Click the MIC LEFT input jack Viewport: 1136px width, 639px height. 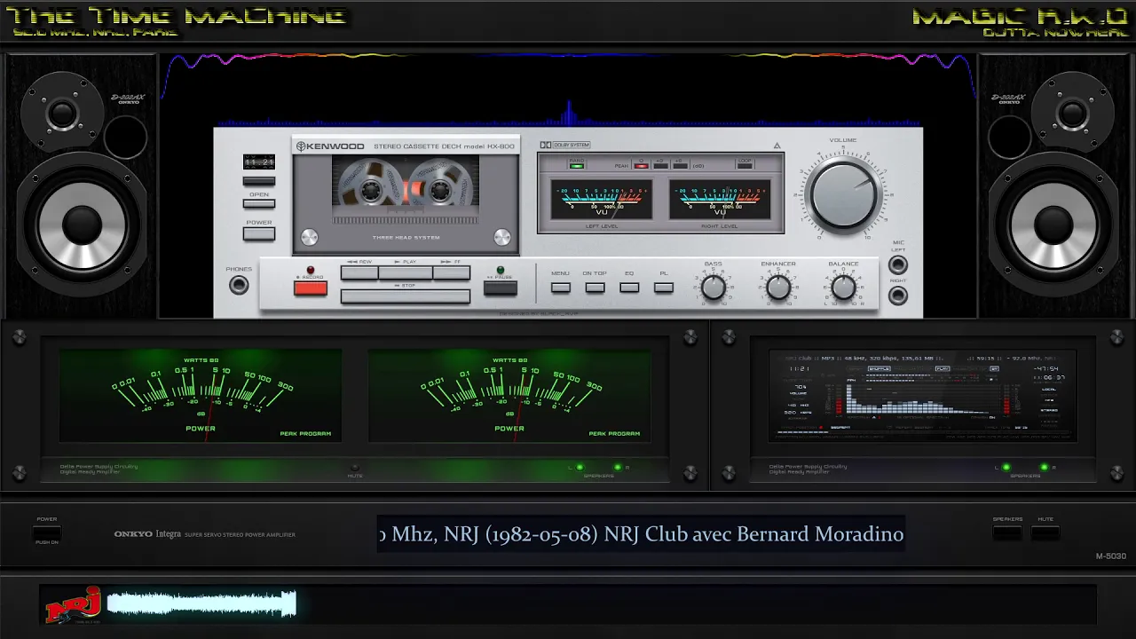(x=898, y=264)
